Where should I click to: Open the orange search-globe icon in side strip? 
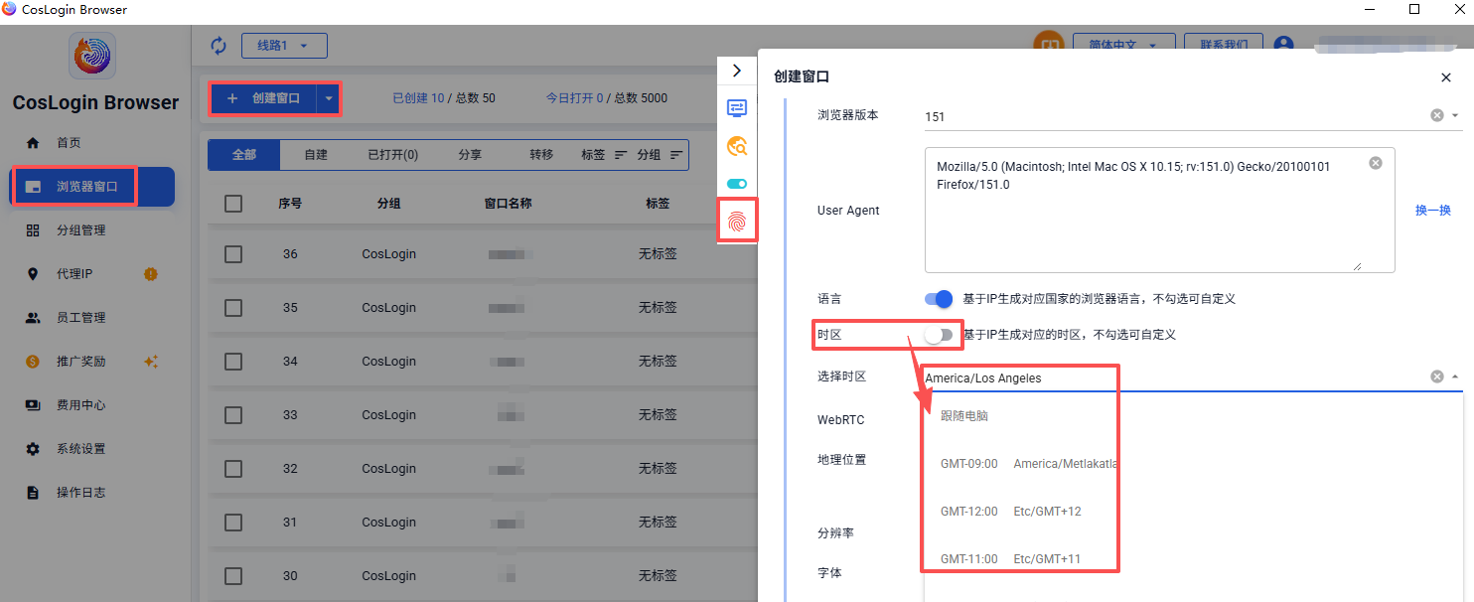point(737,147)
